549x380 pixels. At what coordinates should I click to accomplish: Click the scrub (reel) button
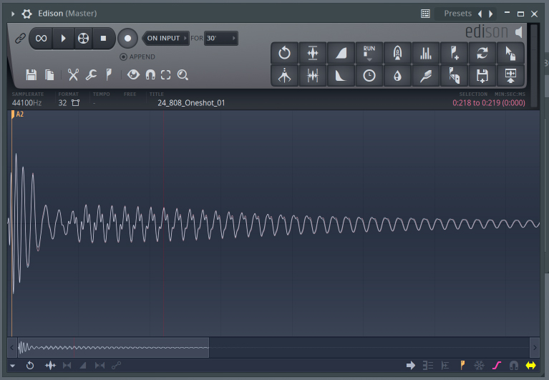(x=83, y=38)
